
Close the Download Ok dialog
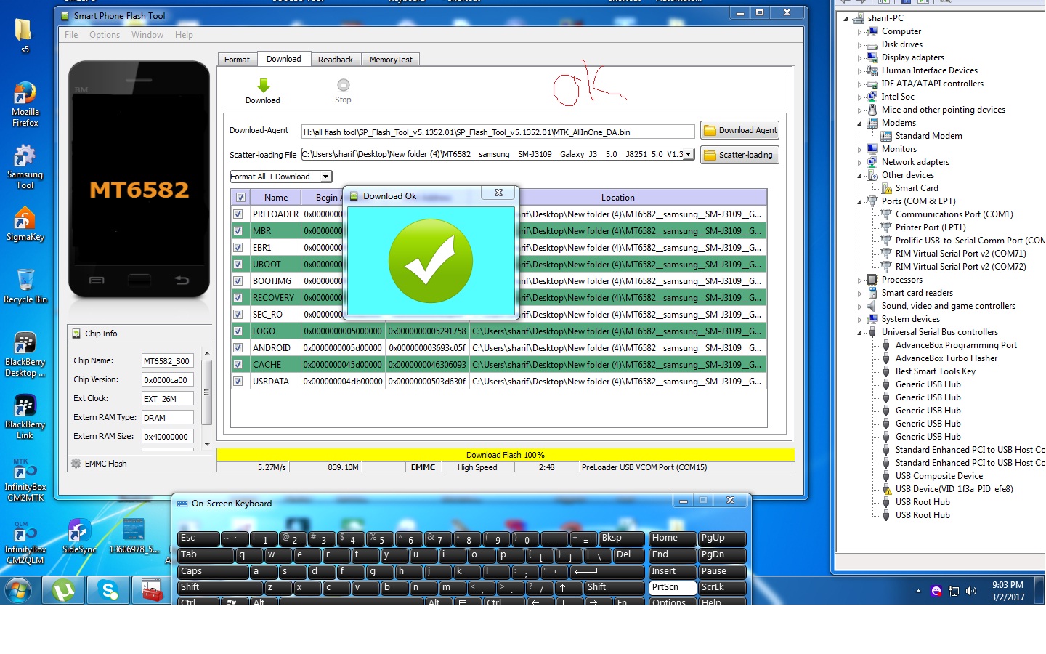tap(498, 193)
